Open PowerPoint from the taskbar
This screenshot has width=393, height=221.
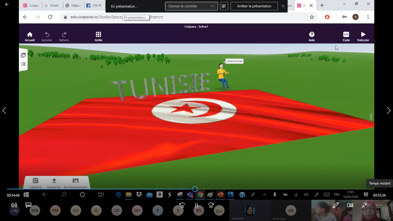(x=220, y=194)
